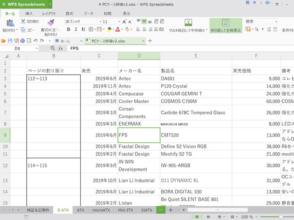Select the column E header

[x=196, y=56]
